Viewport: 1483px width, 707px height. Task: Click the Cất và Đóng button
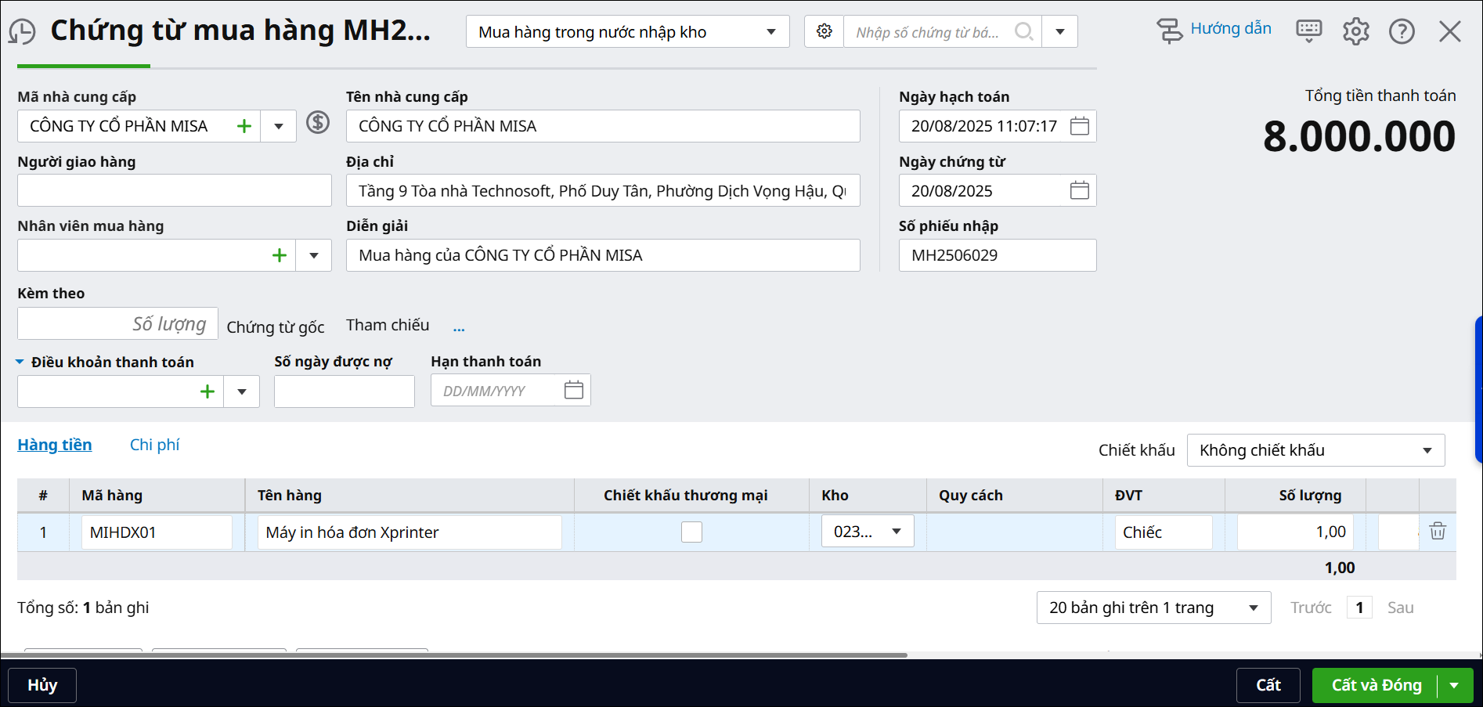click(1376, 685)
